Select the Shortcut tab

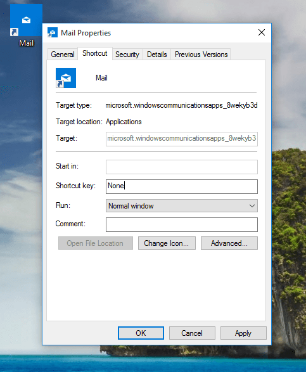tap(95, 53)
